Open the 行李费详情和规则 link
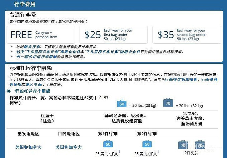Viewport: 227px width, 158px height. (x=181, y=79)
